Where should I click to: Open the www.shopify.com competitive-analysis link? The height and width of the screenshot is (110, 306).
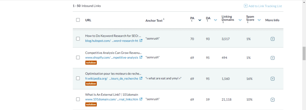[x=112, y=58]
